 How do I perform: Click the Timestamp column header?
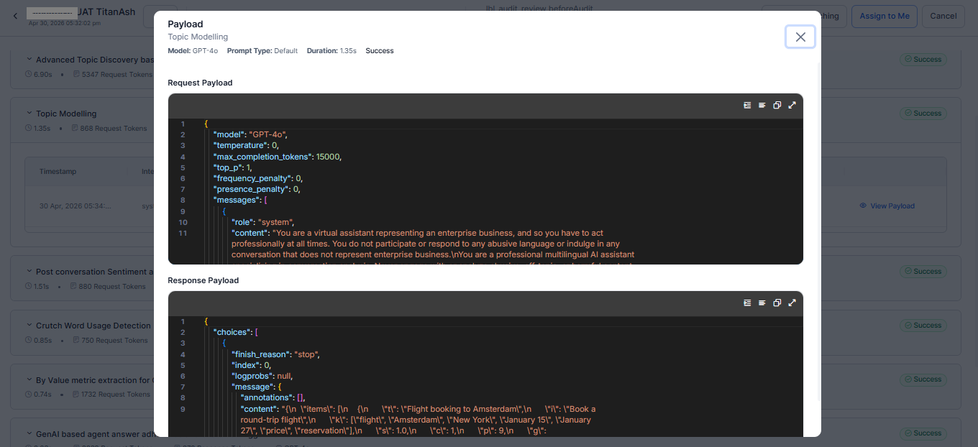tap(58, 172)
